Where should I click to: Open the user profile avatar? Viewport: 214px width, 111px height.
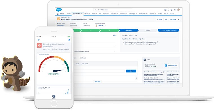point(179,10)
